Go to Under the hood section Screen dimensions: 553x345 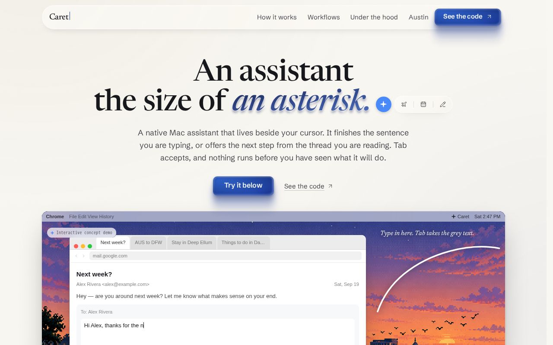click(x=374, y=17)
